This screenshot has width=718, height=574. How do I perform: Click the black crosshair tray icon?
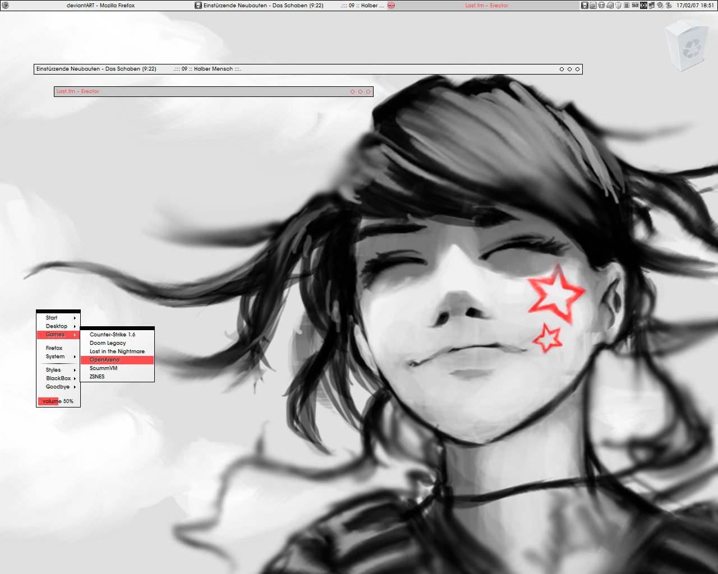pos(643,5)
